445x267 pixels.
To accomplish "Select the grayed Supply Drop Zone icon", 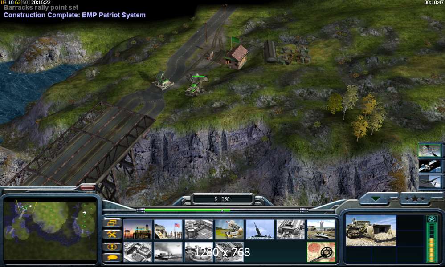I will point(168,252).
